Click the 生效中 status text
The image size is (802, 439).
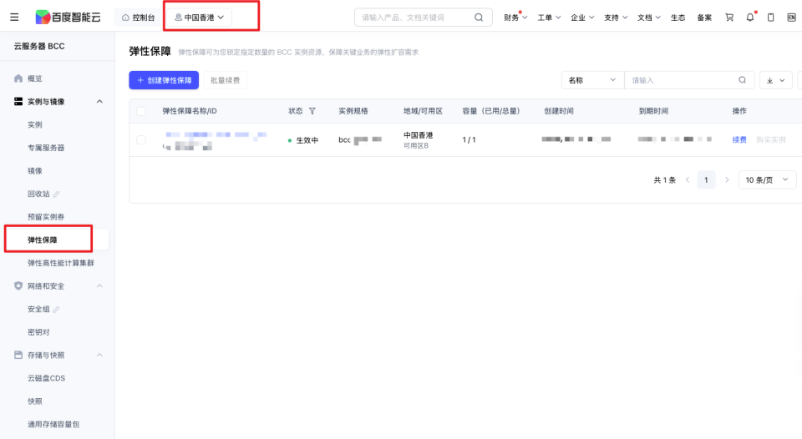(307, 140)
